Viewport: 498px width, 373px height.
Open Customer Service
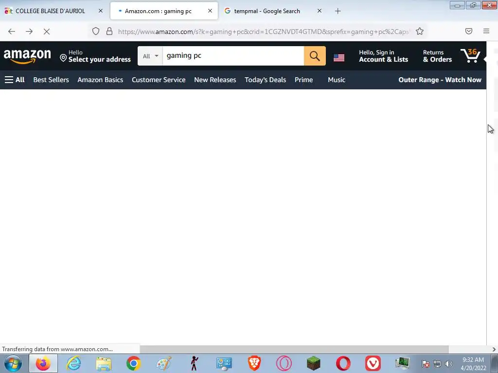pyautogui.click(x=159, y=80)
